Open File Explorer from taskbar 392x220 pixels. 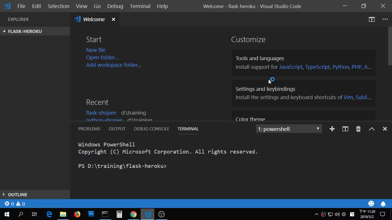63,214
